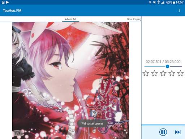Tap the cellular signal strength icon

(163, 2)
